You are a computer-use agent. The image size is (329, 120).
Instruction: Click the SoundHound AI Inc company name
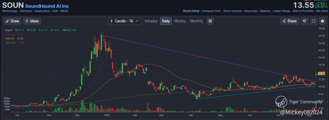pyautogui.click(x=47, y=6)
